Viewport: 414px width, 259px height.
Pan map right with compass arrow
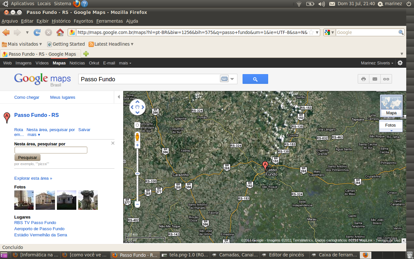pyautogui.click(x=143, y=107)
